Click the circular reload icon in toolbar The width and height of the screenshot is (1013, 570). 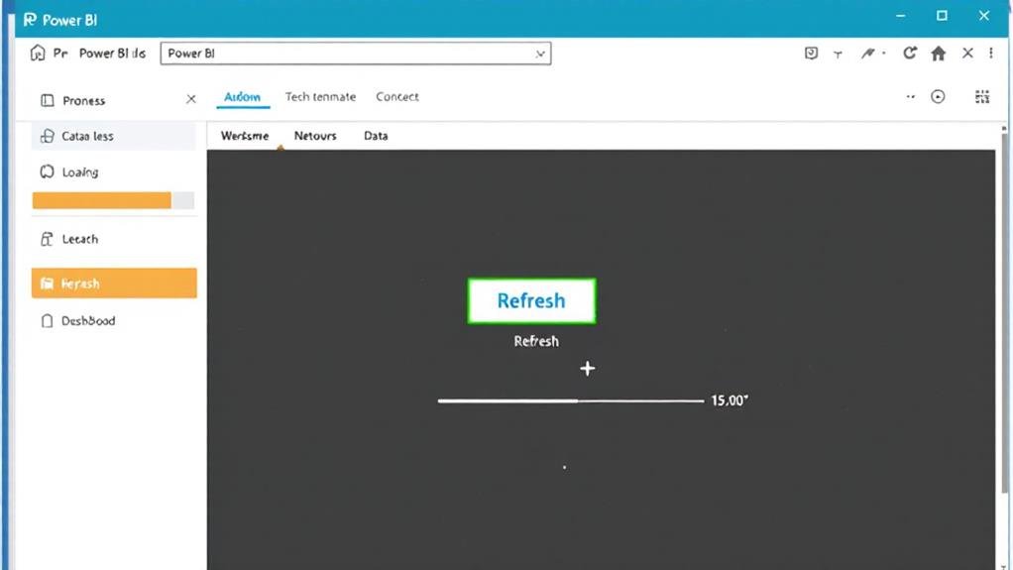[910, 53]
